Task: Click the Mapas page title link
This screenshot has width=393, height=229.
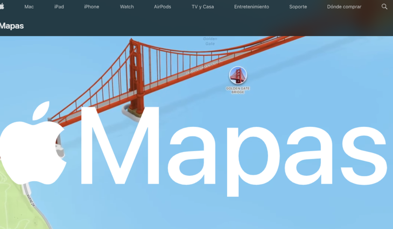Action: coord(11,26)
